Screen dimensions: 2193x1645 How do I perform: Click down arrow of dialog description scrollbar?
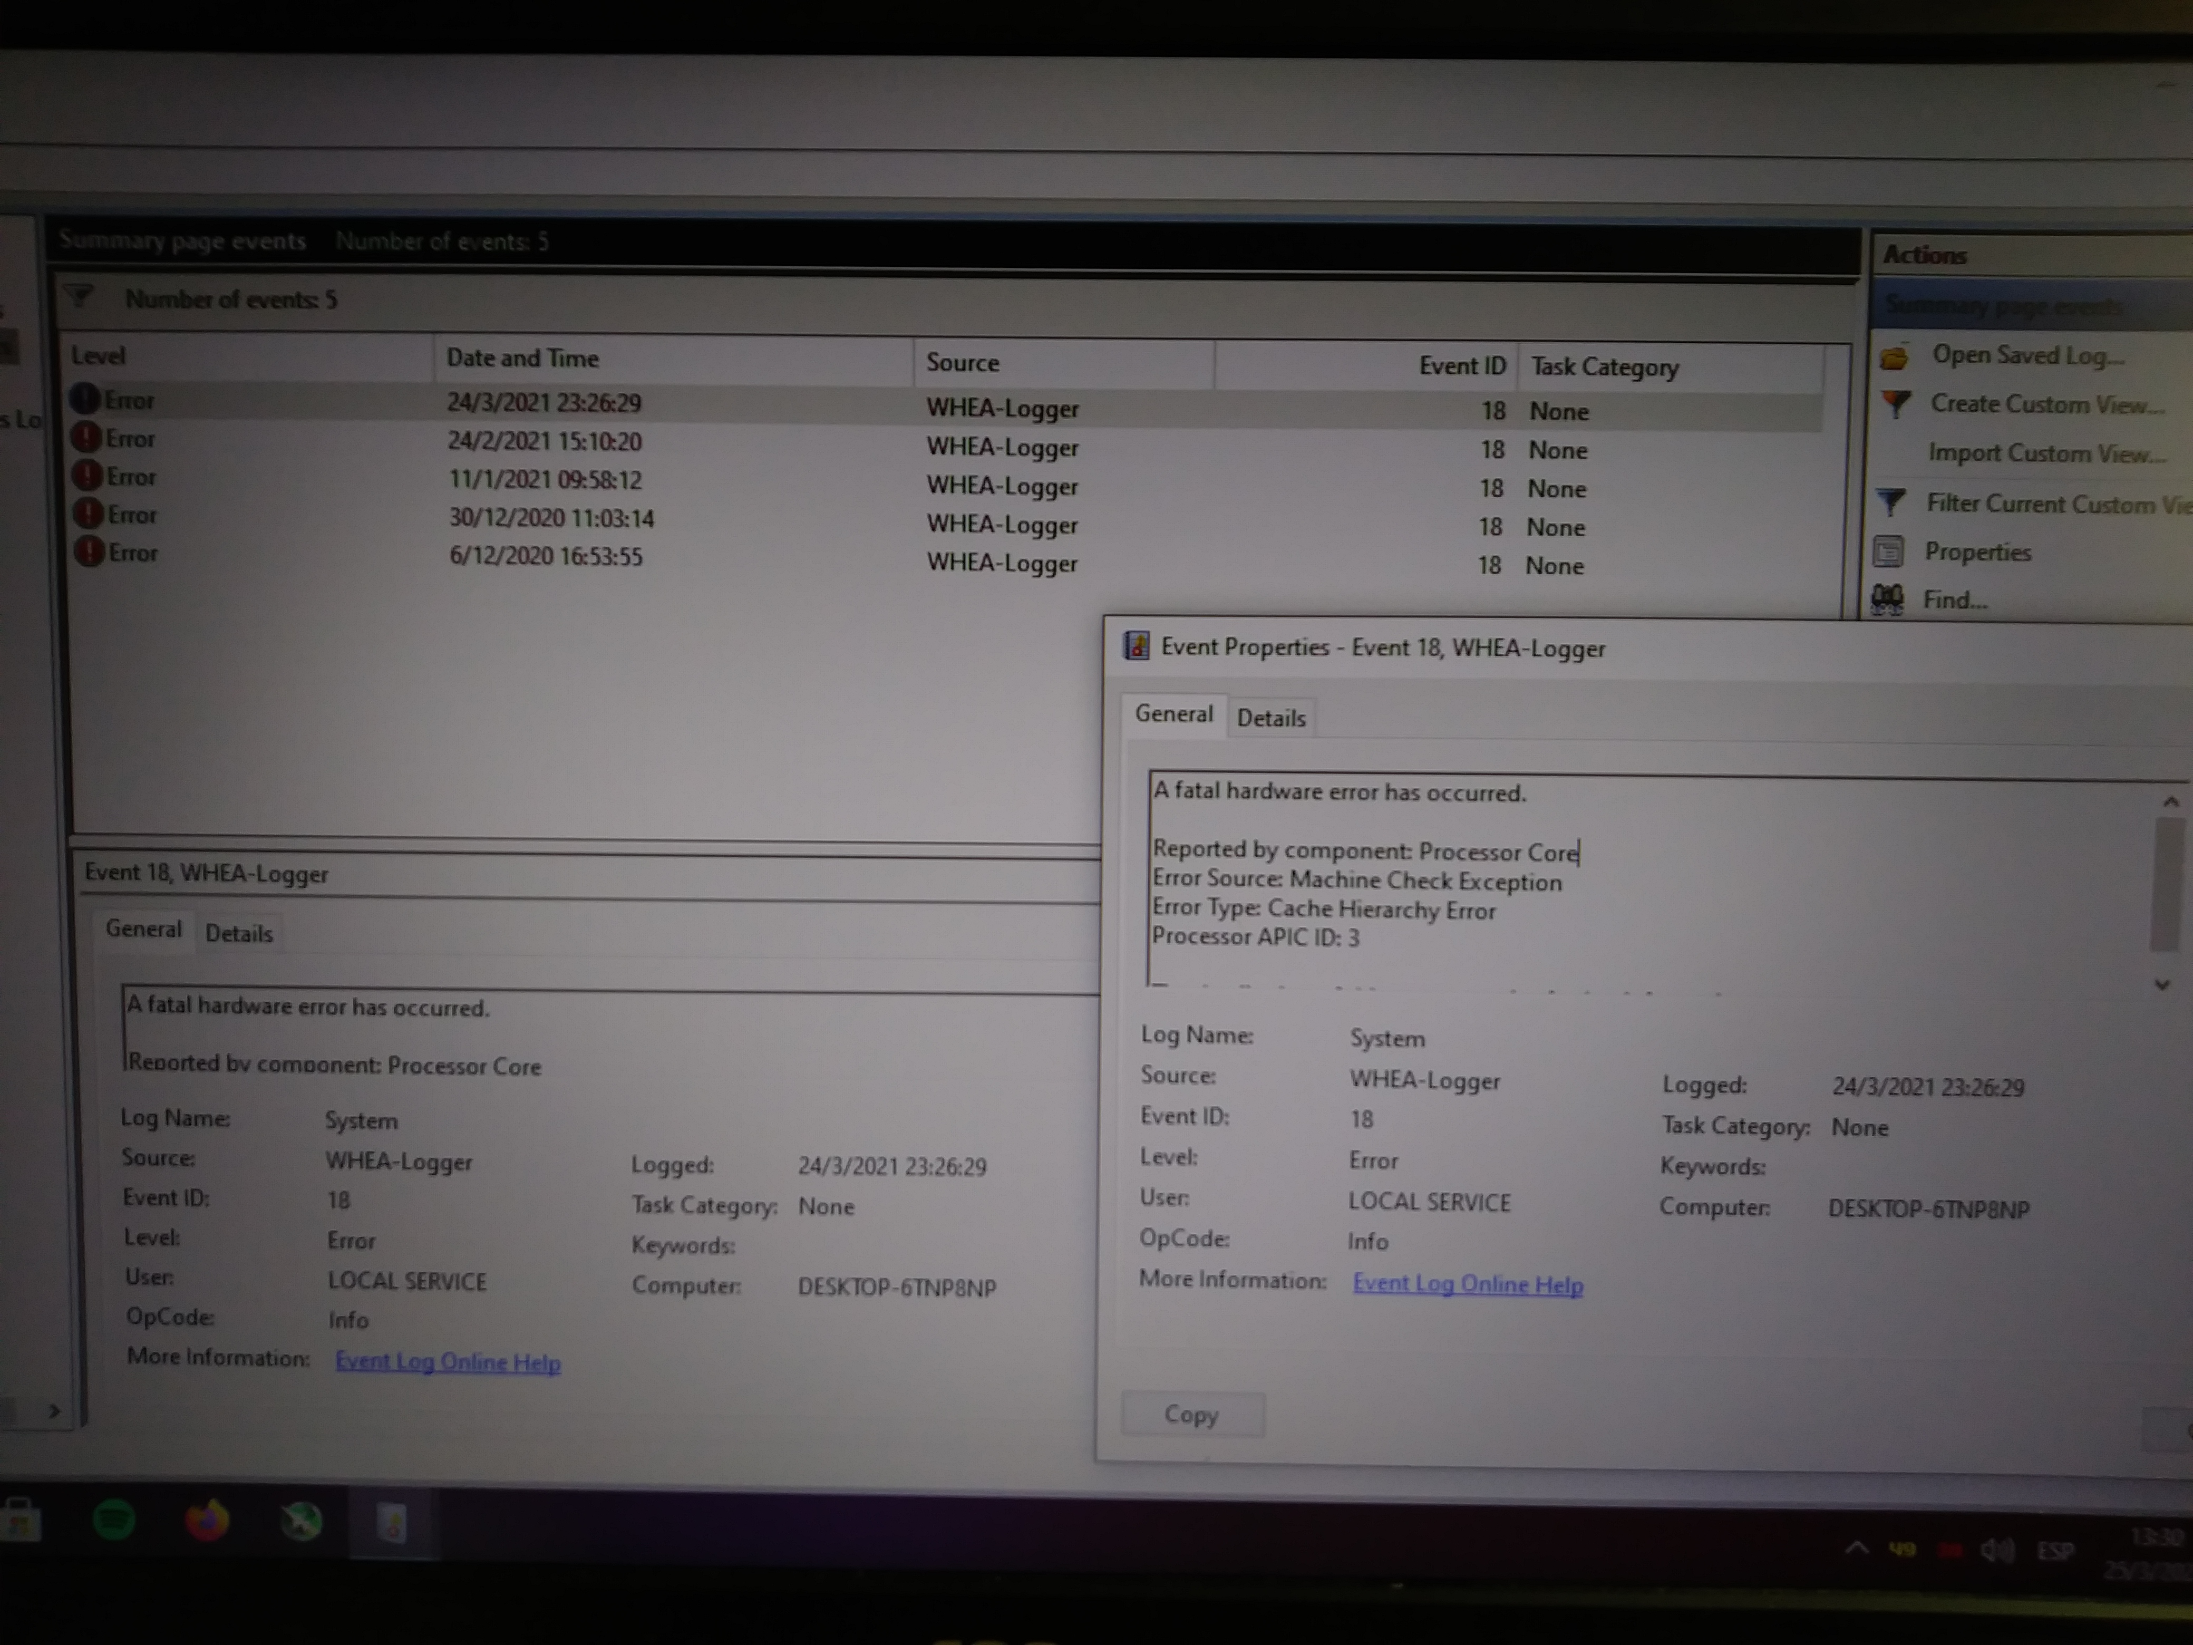(x=2162, y=984)
